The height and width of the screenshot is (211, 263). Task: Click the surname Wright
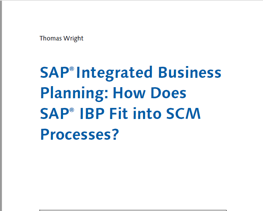click(73, 38)
